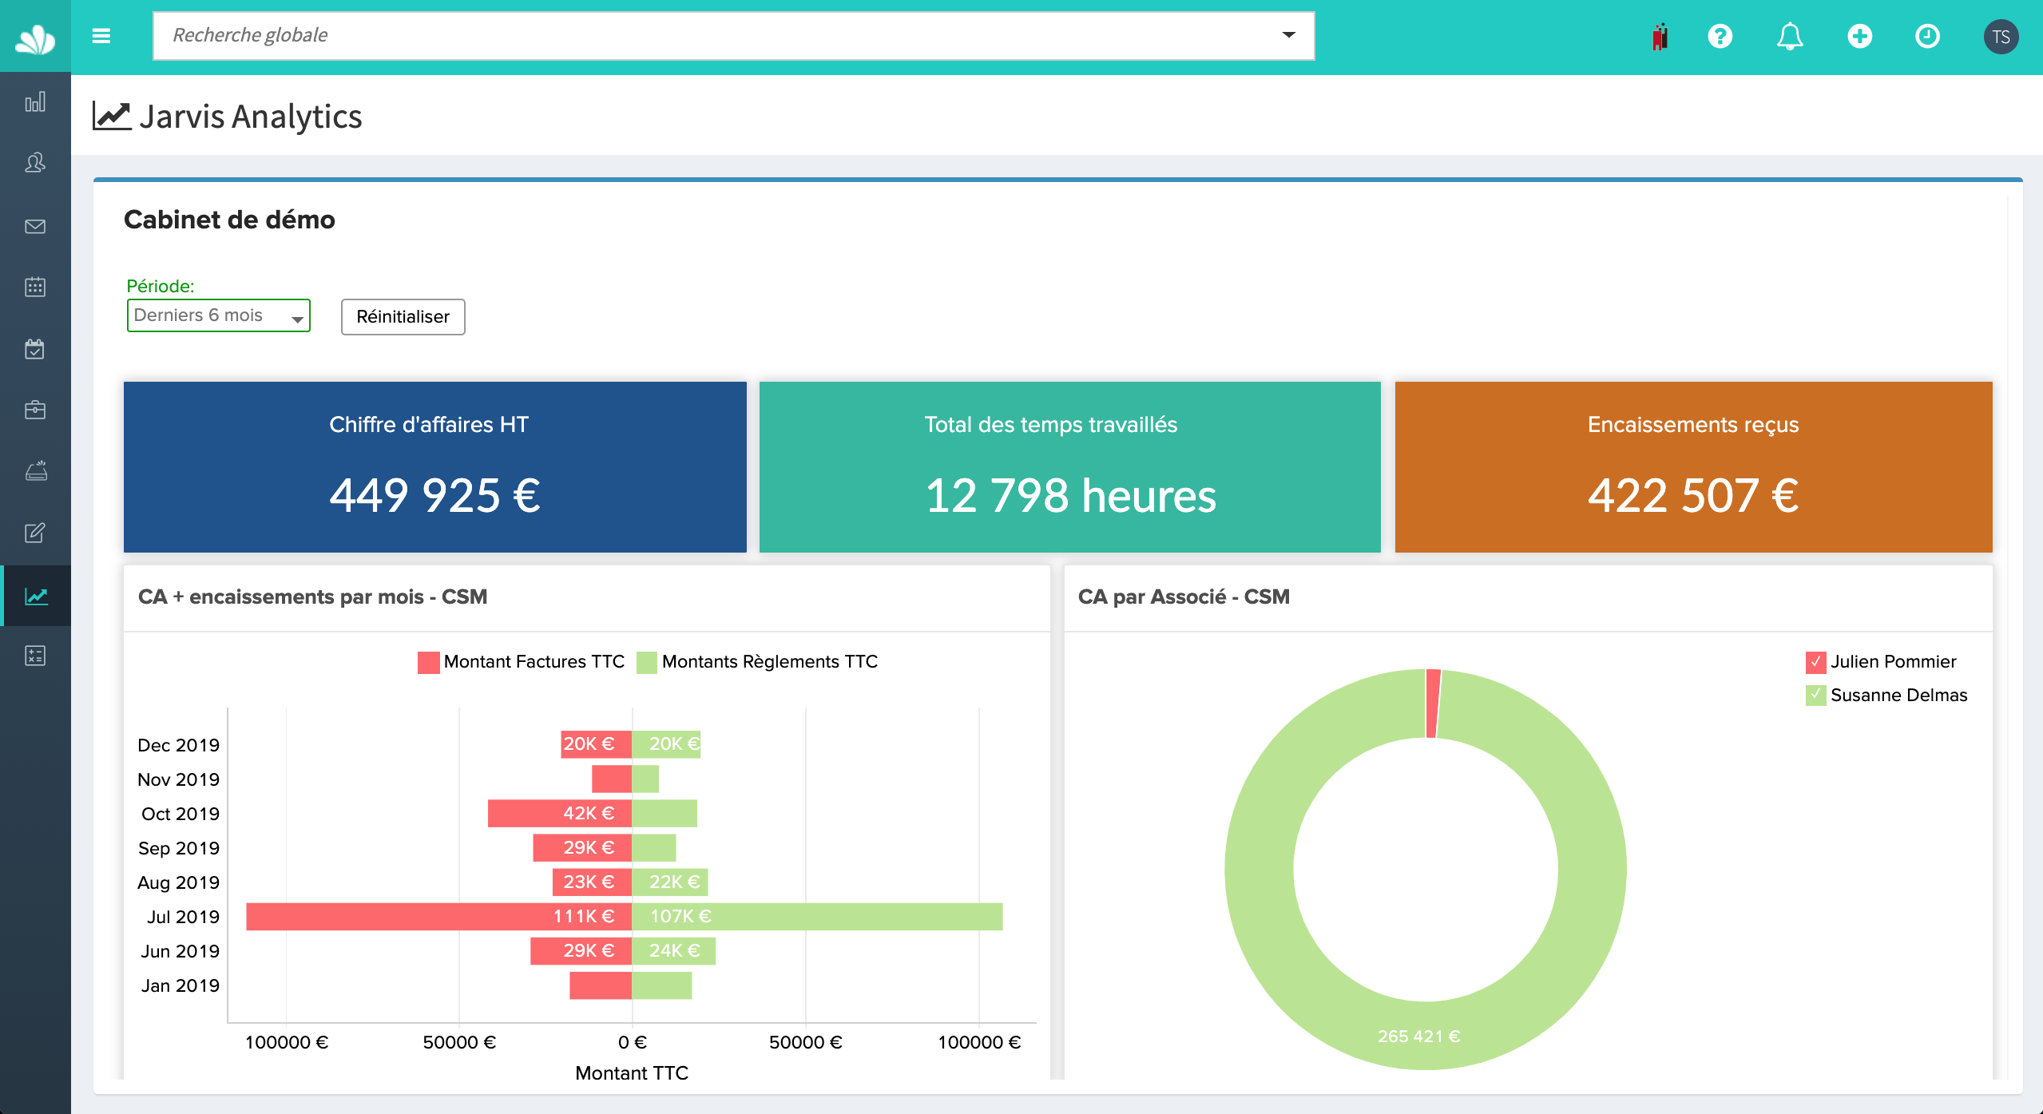
Task: Open the dashboard bar chart sidebar icon
Action: tap(35, 102)
